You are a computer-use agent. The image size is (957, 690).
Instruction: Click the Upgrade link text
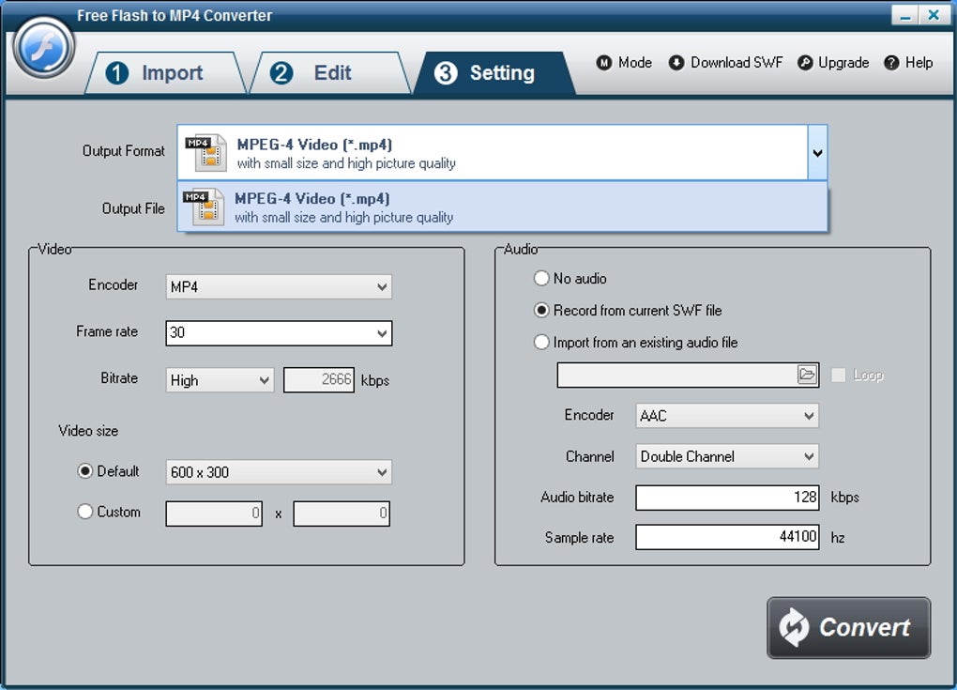click(x=843, y=63)
